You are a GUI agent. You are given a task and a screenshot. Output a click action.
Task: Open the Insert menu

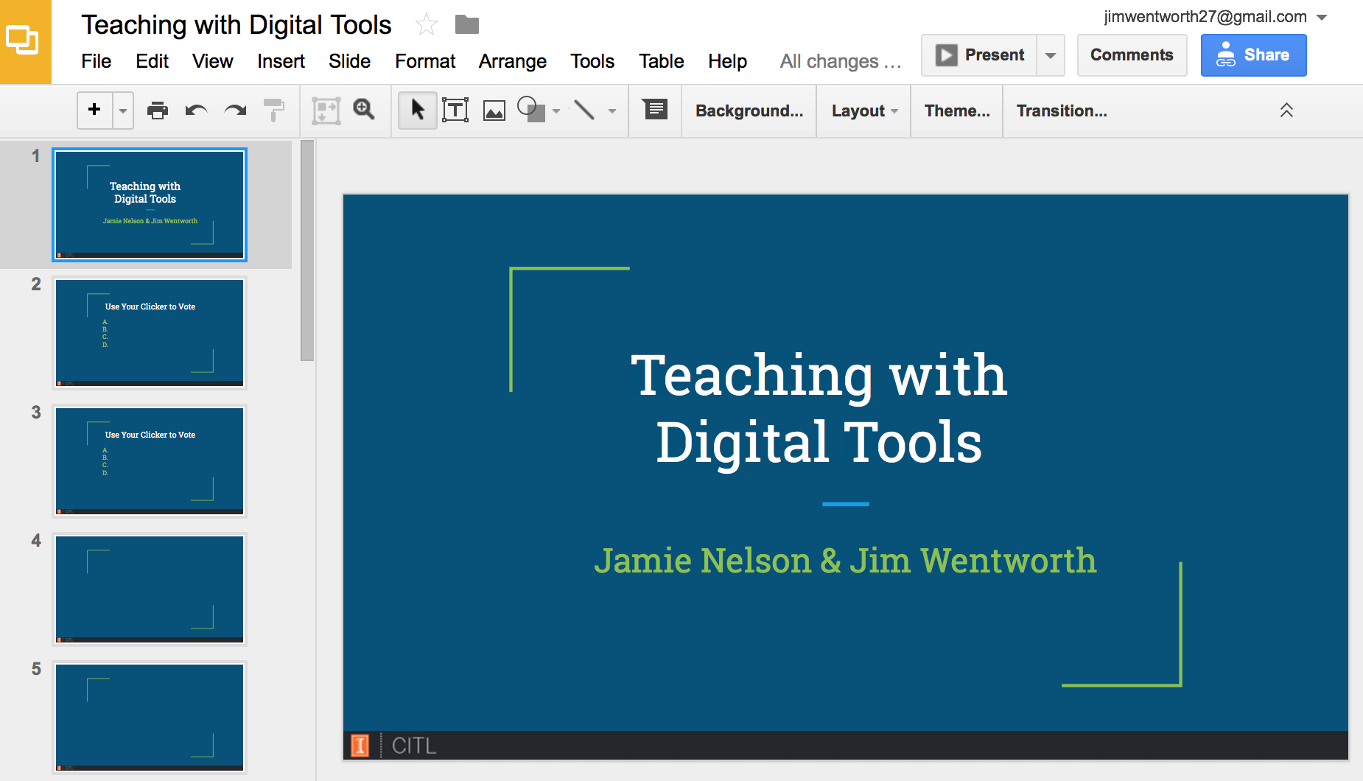[x=280, y=61]
